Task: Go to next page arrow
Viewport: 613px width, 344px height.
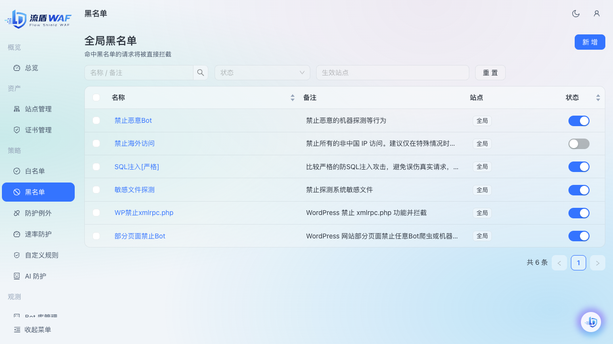Action: click(x=598, y=263)
